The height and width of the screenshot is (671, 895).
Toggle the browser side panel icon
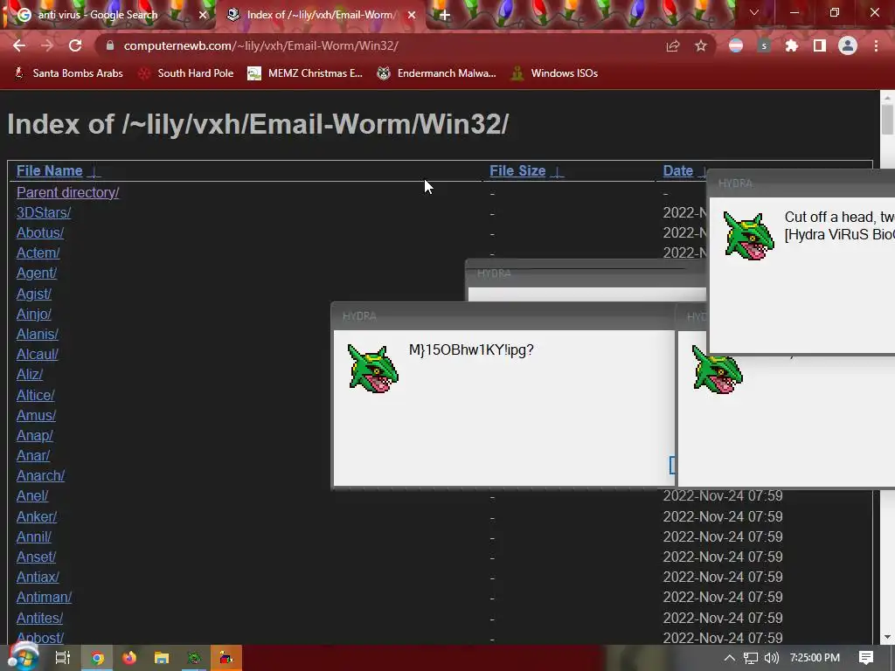point(820,45)
